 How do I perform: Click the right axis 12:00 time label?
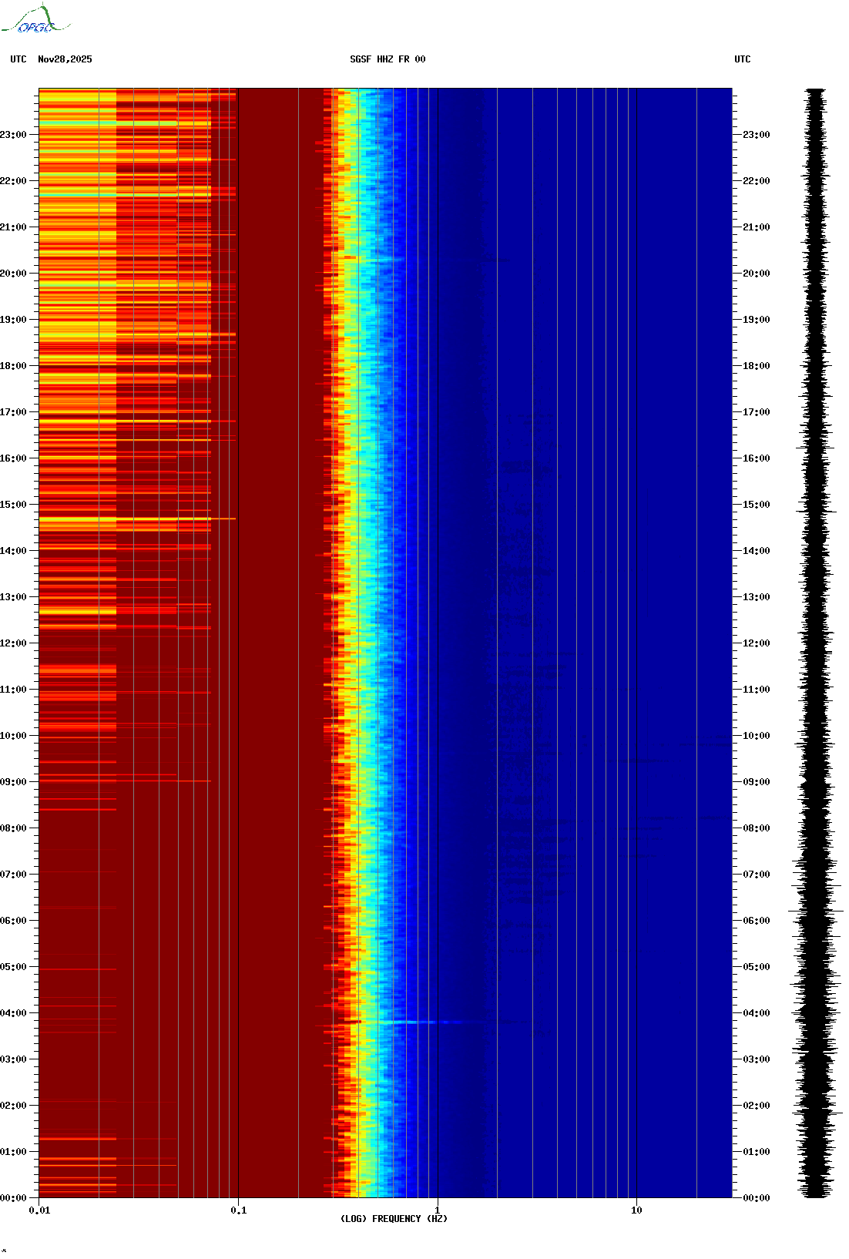[757, 643]
